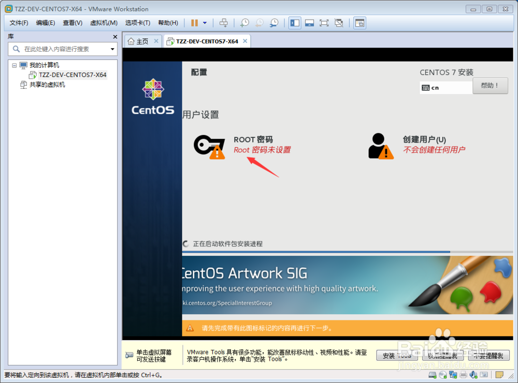Click the sound card status bar icon
The height and width of the screenshot is (383, 518).
click(473, 375)
